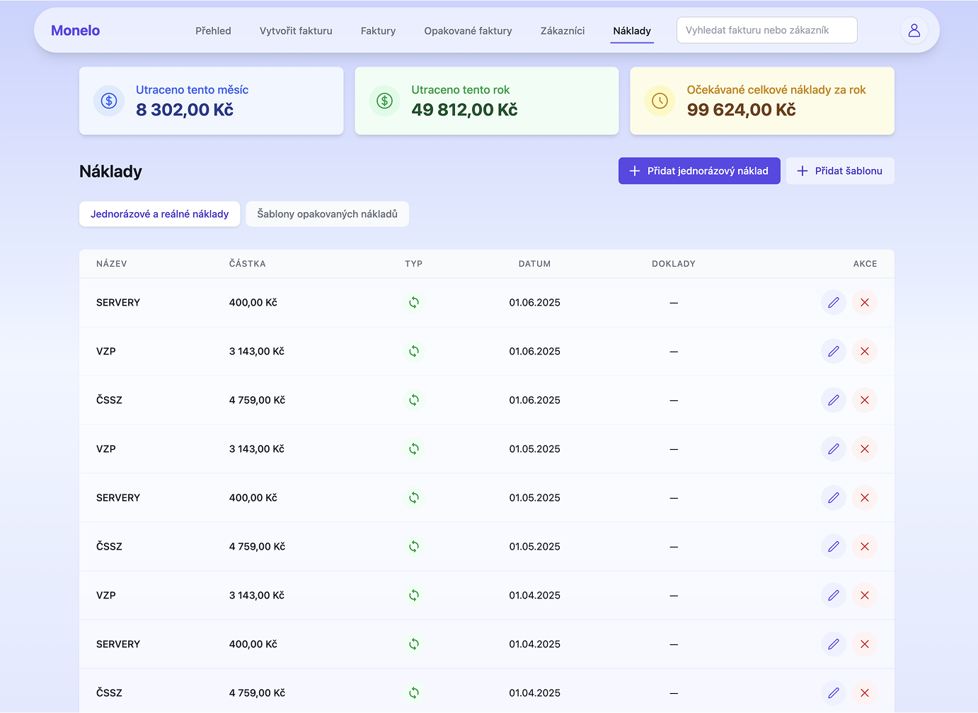Delete the ČSSZ cost dated 01.05.2025
The height and width of the screenshot is (713, 978).
click(x=865, y=547)
